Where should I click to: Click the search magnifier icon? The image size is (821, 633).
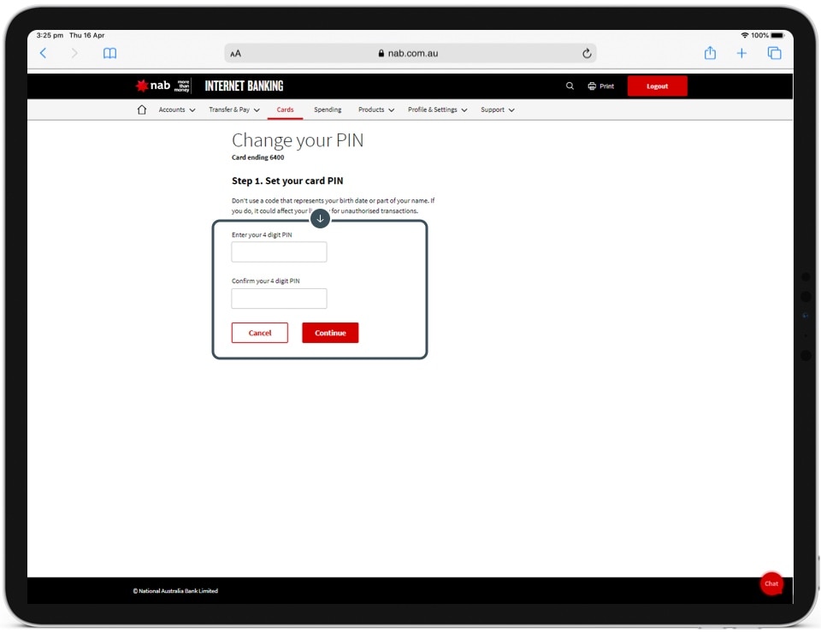click(570, 86)
